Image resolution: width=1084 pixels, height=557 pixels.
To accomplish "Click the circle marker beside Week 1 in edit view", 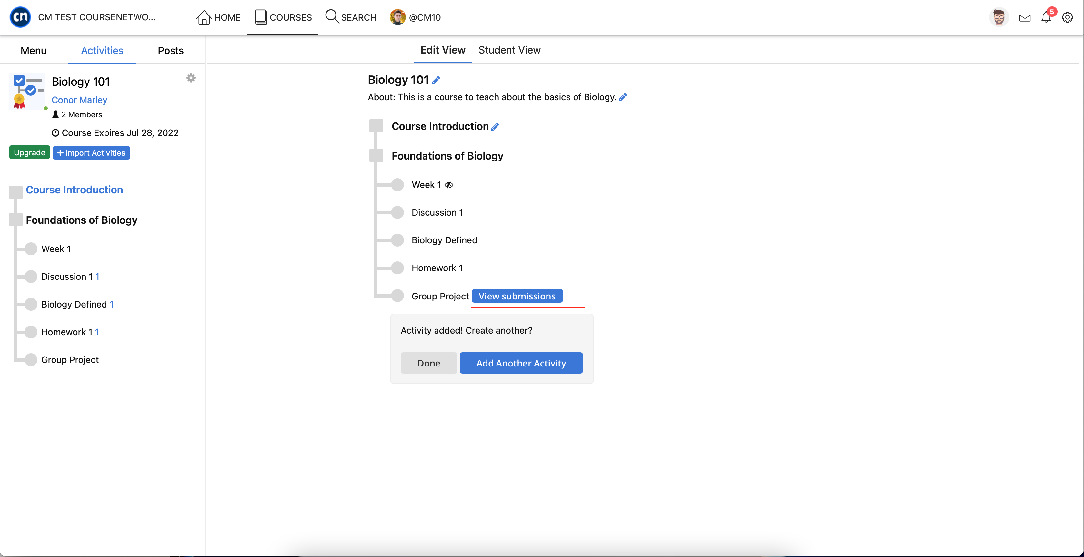I will pyautogui.click(x=397, y=185).
